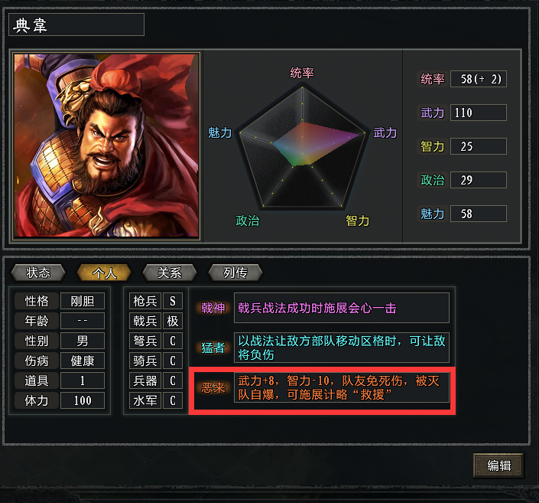
Task: Click the pentagon stats radar chart
Action: (x=302, y=148)
